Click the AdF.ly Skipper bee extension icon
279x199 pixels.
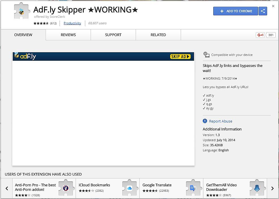tap(22, 11)
